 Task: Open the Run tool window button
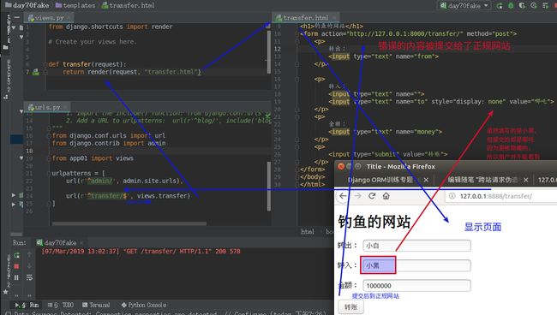click(27, 305)
